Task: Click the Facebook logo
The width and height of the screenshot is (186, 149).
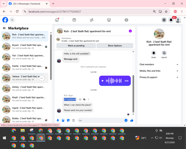Action: pos(5,20)
